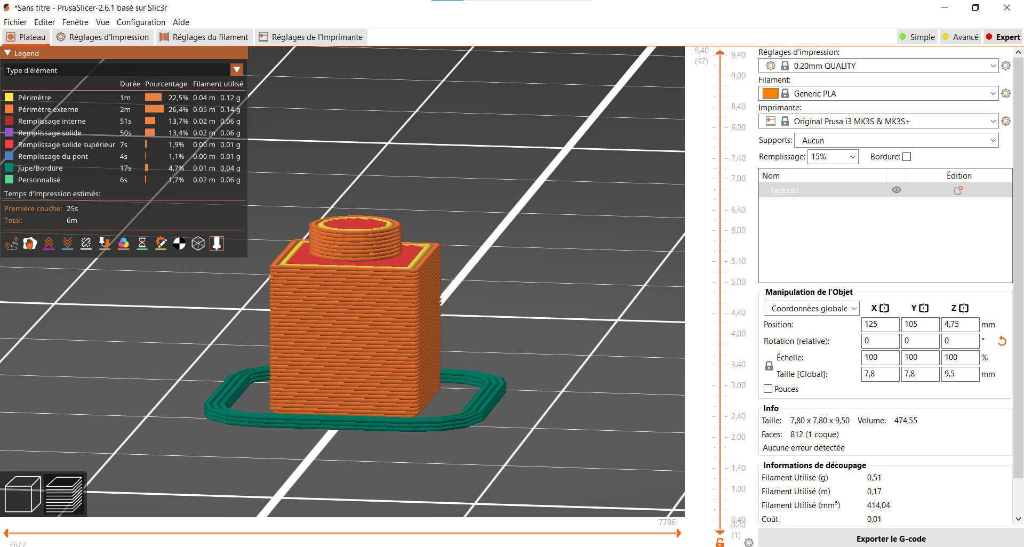
Task: Click vertical layer slider top handle
Action: 720,53
